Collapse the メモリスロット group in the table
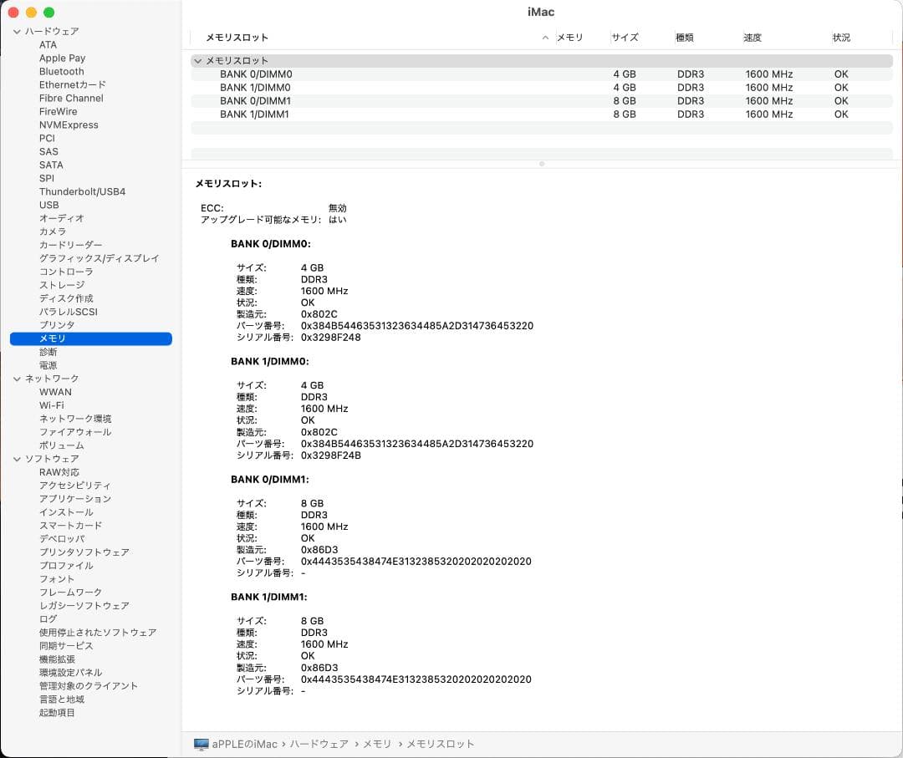This screenshot has width=903, height=758. (x=198, y=60)
